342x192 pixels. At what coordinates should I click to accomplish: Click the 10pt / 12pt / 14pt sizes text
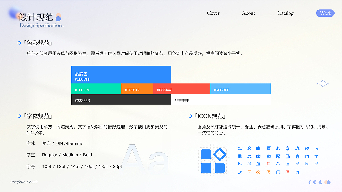82,166
